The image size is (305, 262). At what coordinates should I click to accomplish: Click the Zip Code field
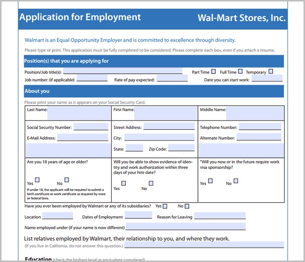click(x=181, y=148)
